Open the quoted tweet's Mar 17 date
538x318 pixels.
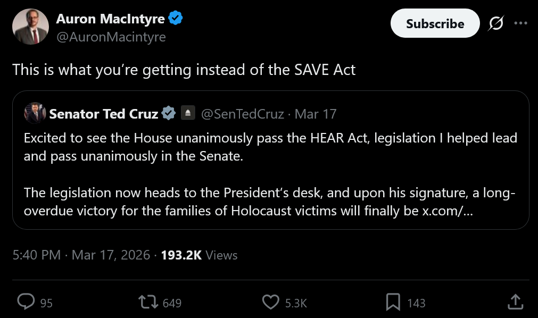(315, 113)
